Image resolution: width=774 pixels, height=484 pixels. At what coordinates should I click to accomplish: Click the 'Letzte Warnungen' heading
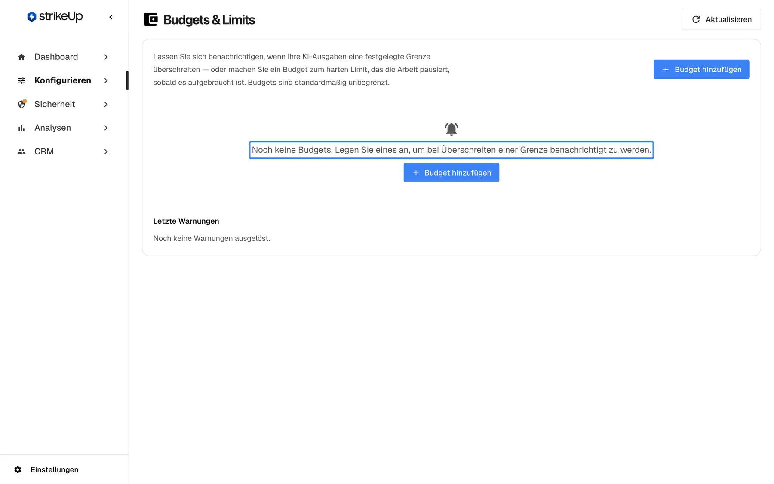(186, 221)
